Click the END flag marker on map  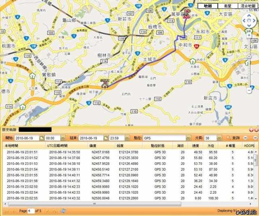click(187, 14)
